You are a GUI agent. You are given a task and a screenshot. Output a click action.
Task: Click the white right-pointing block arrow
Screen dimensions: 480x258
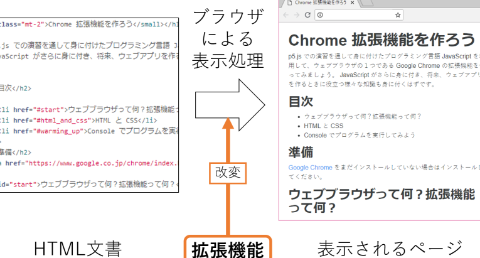228,100
